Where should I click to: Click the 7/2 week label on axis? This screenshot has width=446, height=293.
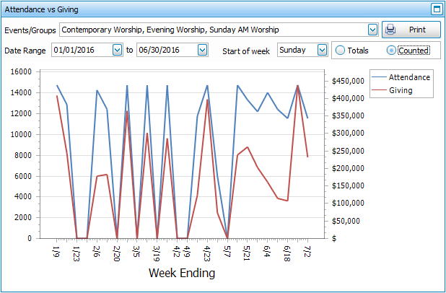(307, 250)
